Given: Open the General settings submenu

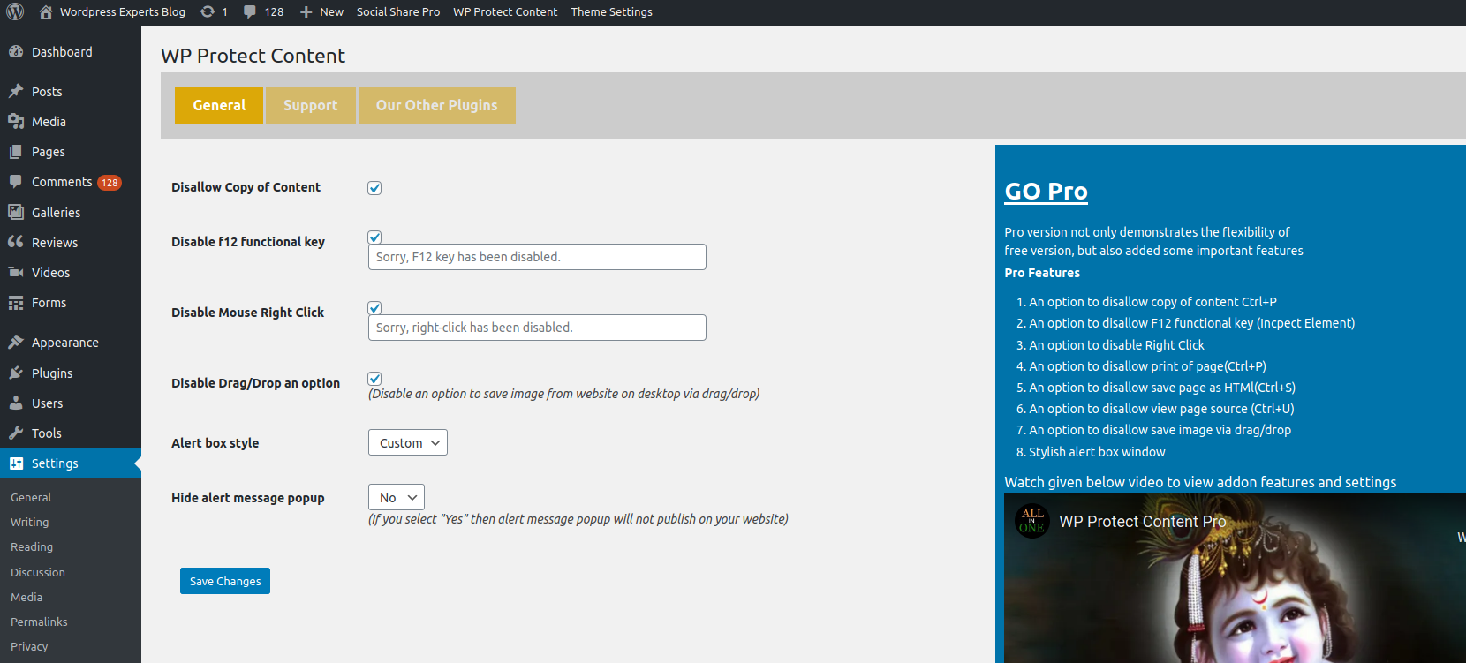Looking at the screenshot, I should pos(31,497).
